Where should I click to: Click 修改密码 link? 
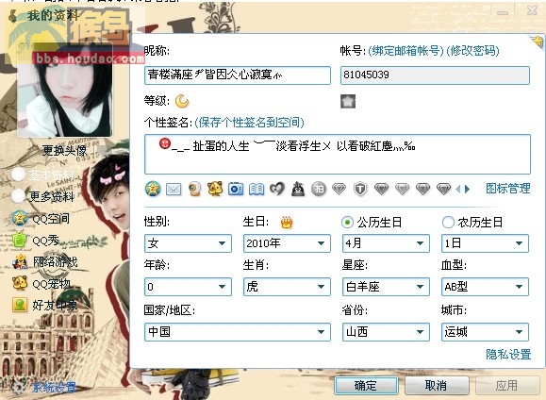click(x=472, y=51)
